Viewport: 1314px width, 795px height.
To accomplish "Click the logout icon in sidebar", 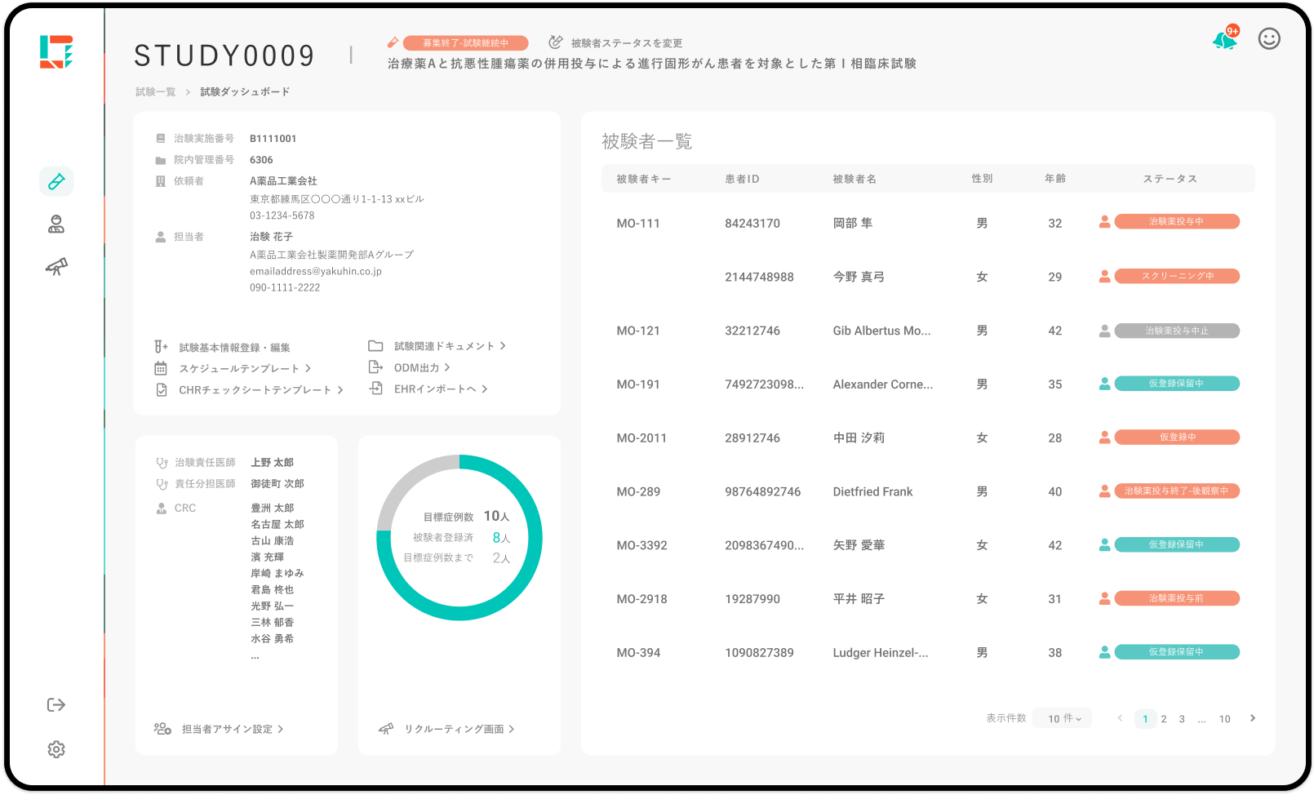I will [x=56, y=705].
